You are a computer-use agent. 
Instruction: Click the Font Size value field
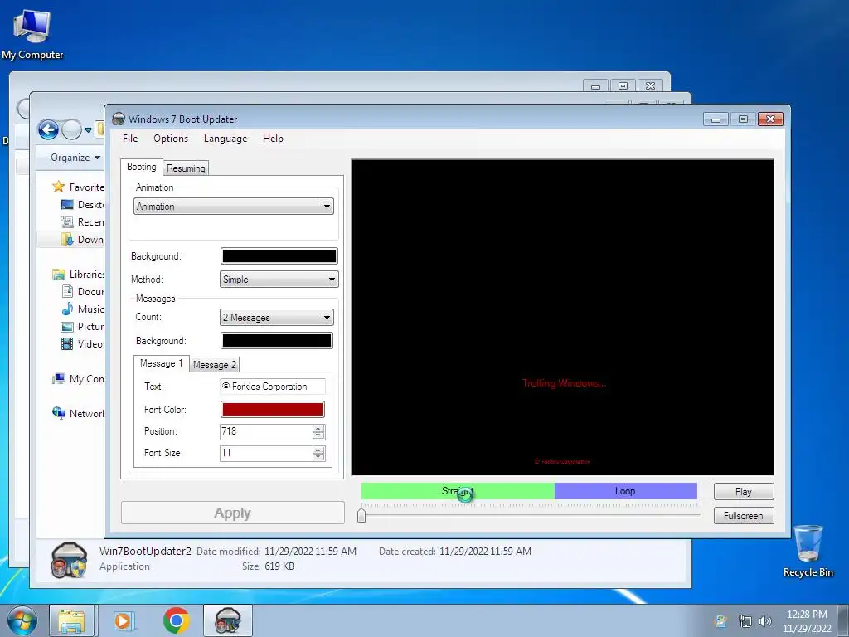(266, 454)
